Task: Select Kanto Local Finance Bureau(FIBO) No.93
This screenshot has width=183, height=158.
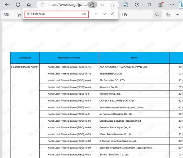Action: (69, 154)
